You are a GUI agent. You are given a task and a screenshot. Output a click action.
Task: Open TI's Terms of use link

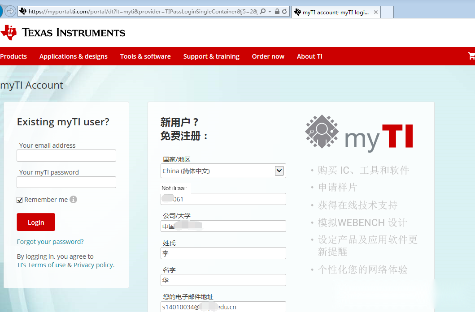41,265
